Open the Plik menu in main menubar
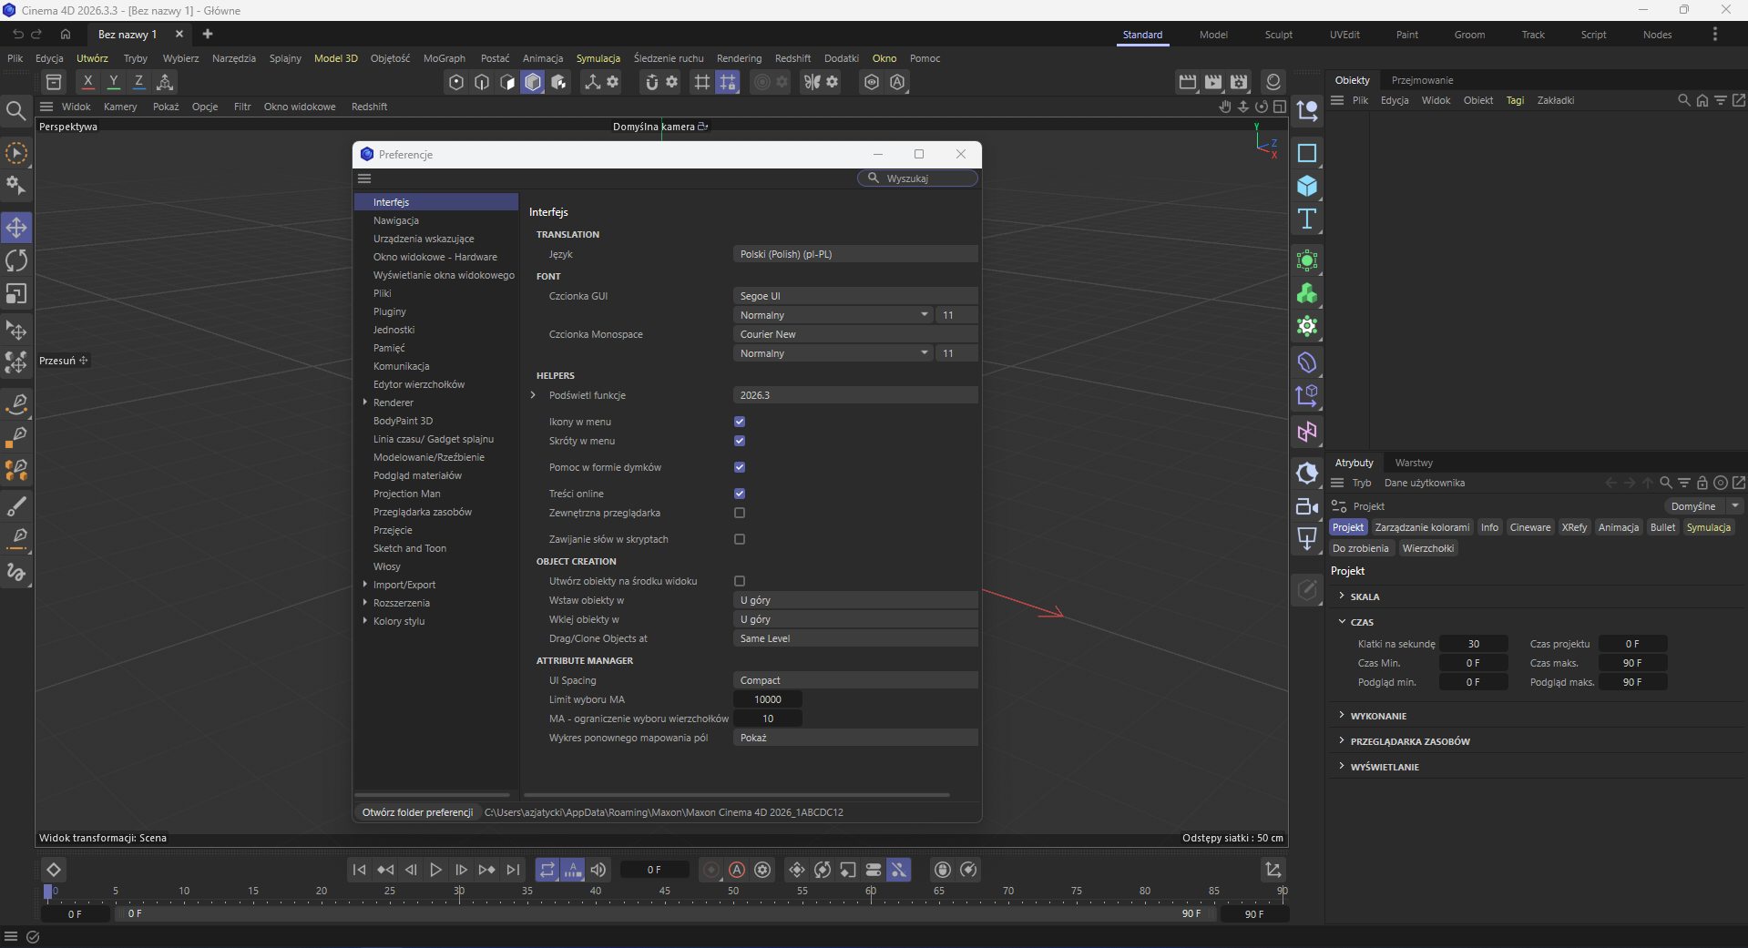 point(15,58)
